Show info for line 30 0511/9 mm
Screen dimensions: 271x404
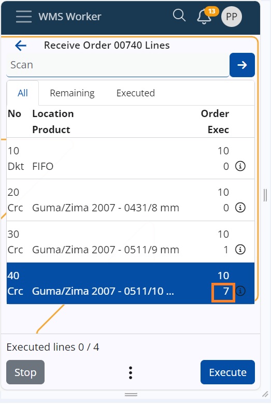click(240, 250)
